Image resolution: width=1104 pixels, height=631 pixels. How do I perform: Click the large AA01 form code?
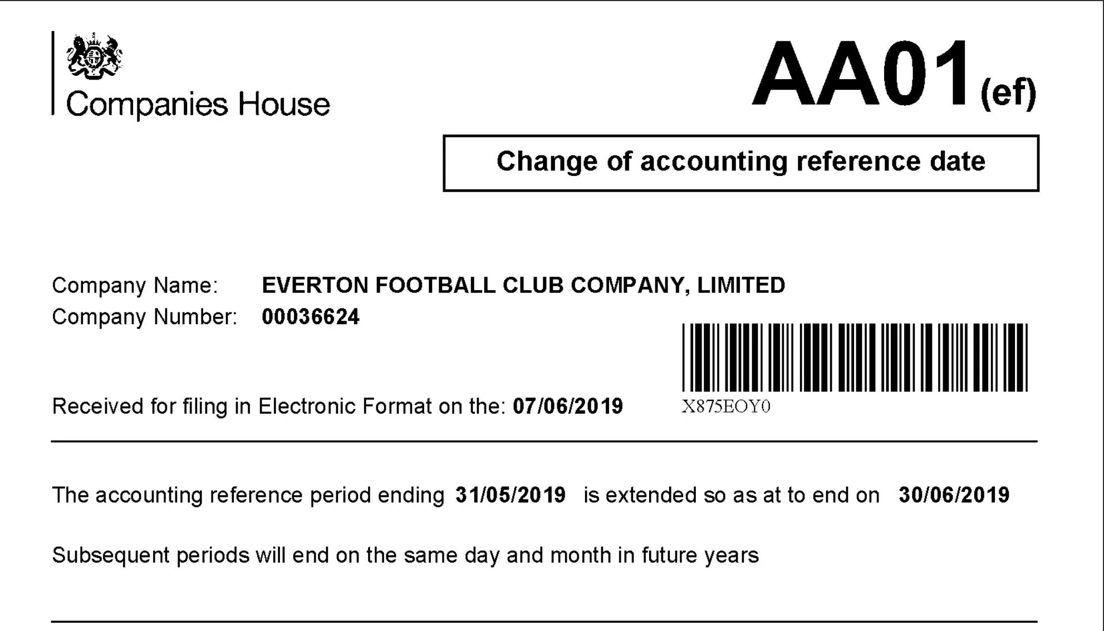coord(862,75)
